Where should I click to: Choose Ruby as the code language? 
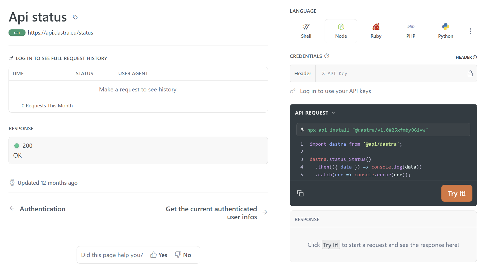(376, 31)
